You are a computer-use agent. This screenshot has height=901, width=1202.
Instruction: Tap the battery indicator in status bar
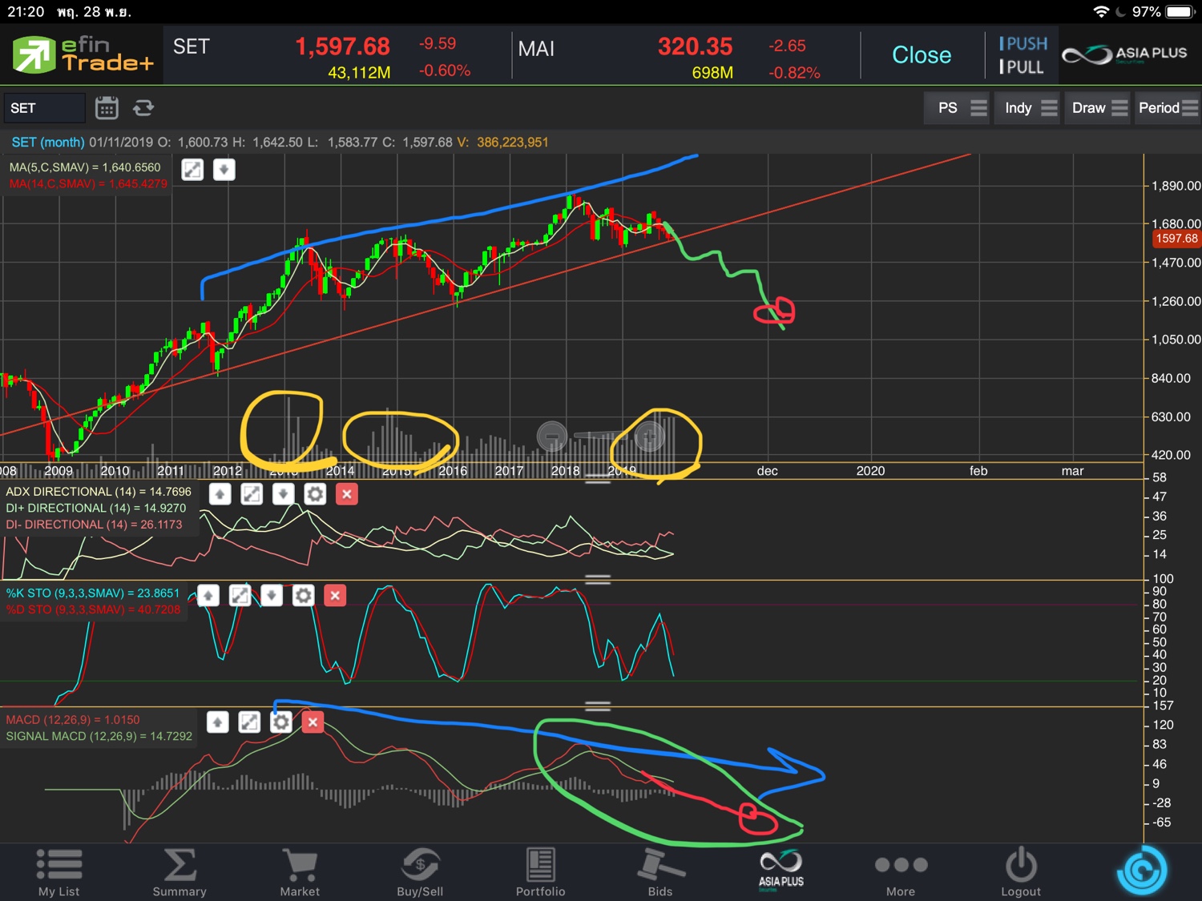point(1181,11)
